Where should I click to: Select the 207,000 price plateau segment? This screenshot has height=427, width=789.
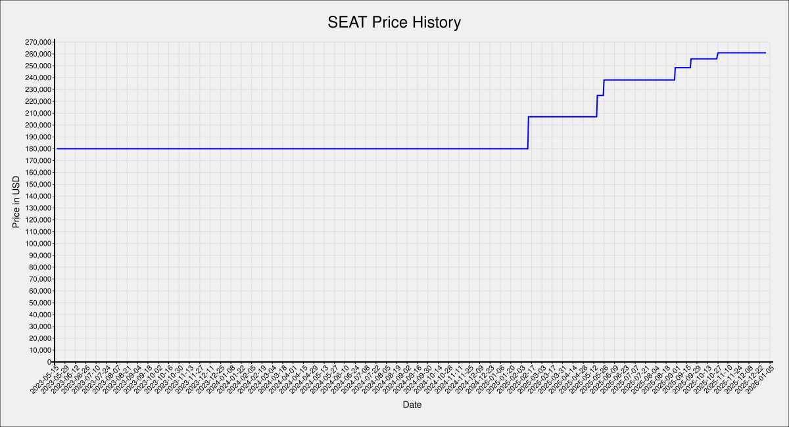click(x=562, y=116)
